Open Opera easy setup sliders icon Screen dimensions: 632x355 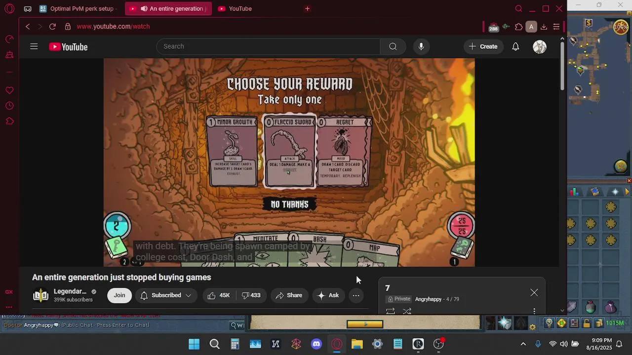point(556,27)
